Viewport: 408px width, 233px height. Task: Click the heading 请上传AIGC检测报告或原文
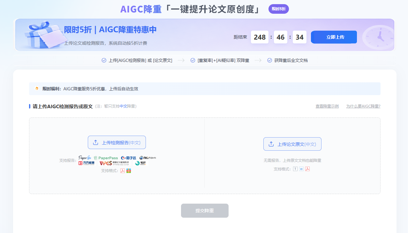tap(63, 106)
